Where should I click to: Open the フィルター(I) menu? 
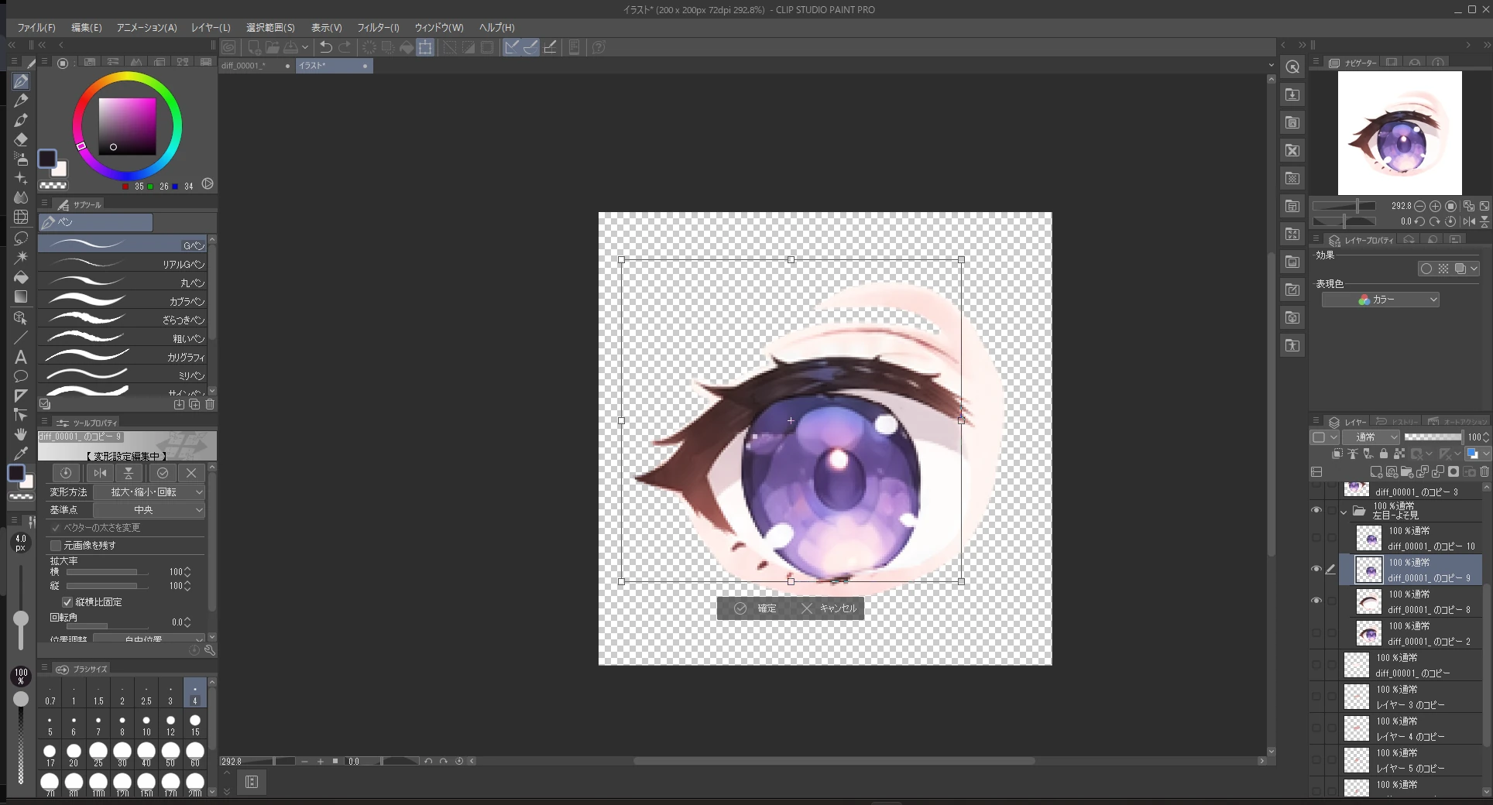point(378,28)
